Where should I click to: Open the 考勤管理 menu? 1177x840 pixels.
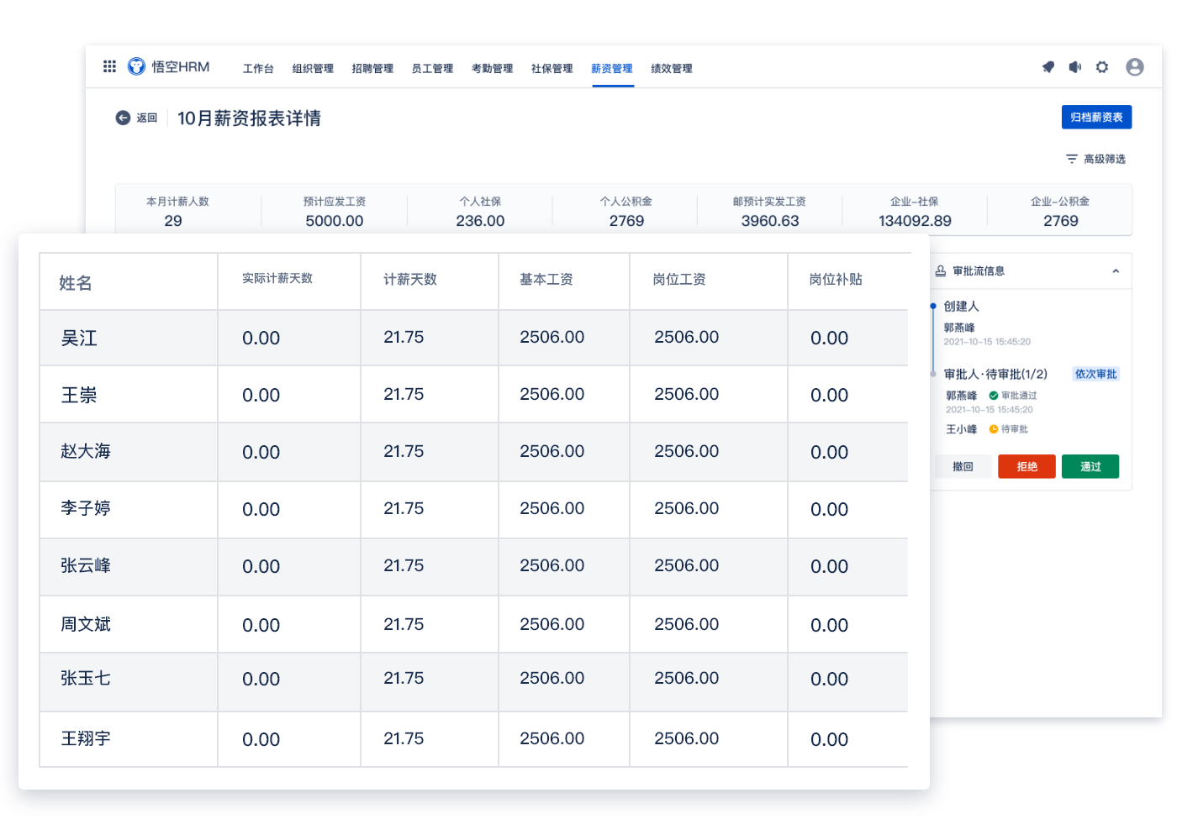[x=492, y=69]
